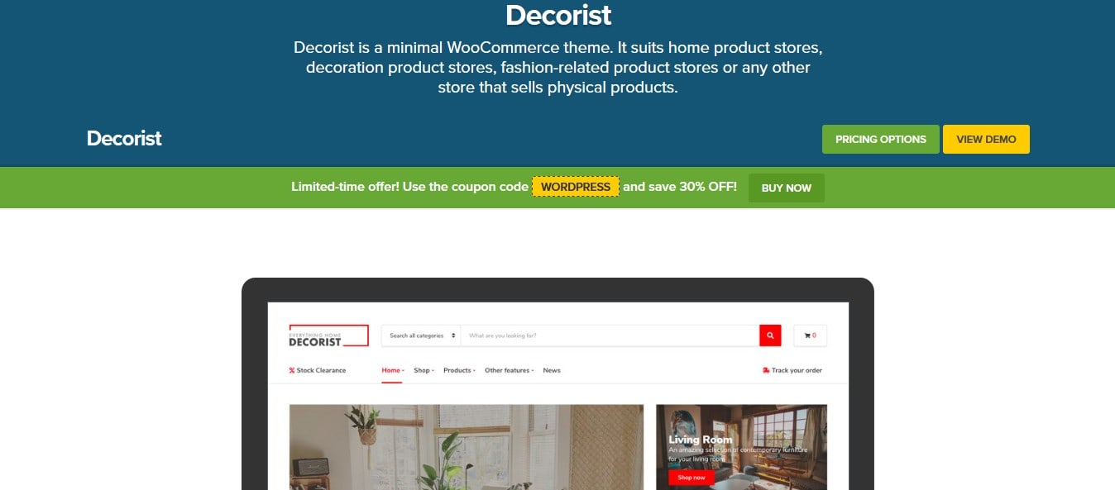The image size is (1115, 490).
Task: Open the Other features dropdown menu
Action: tap(510, 370)
